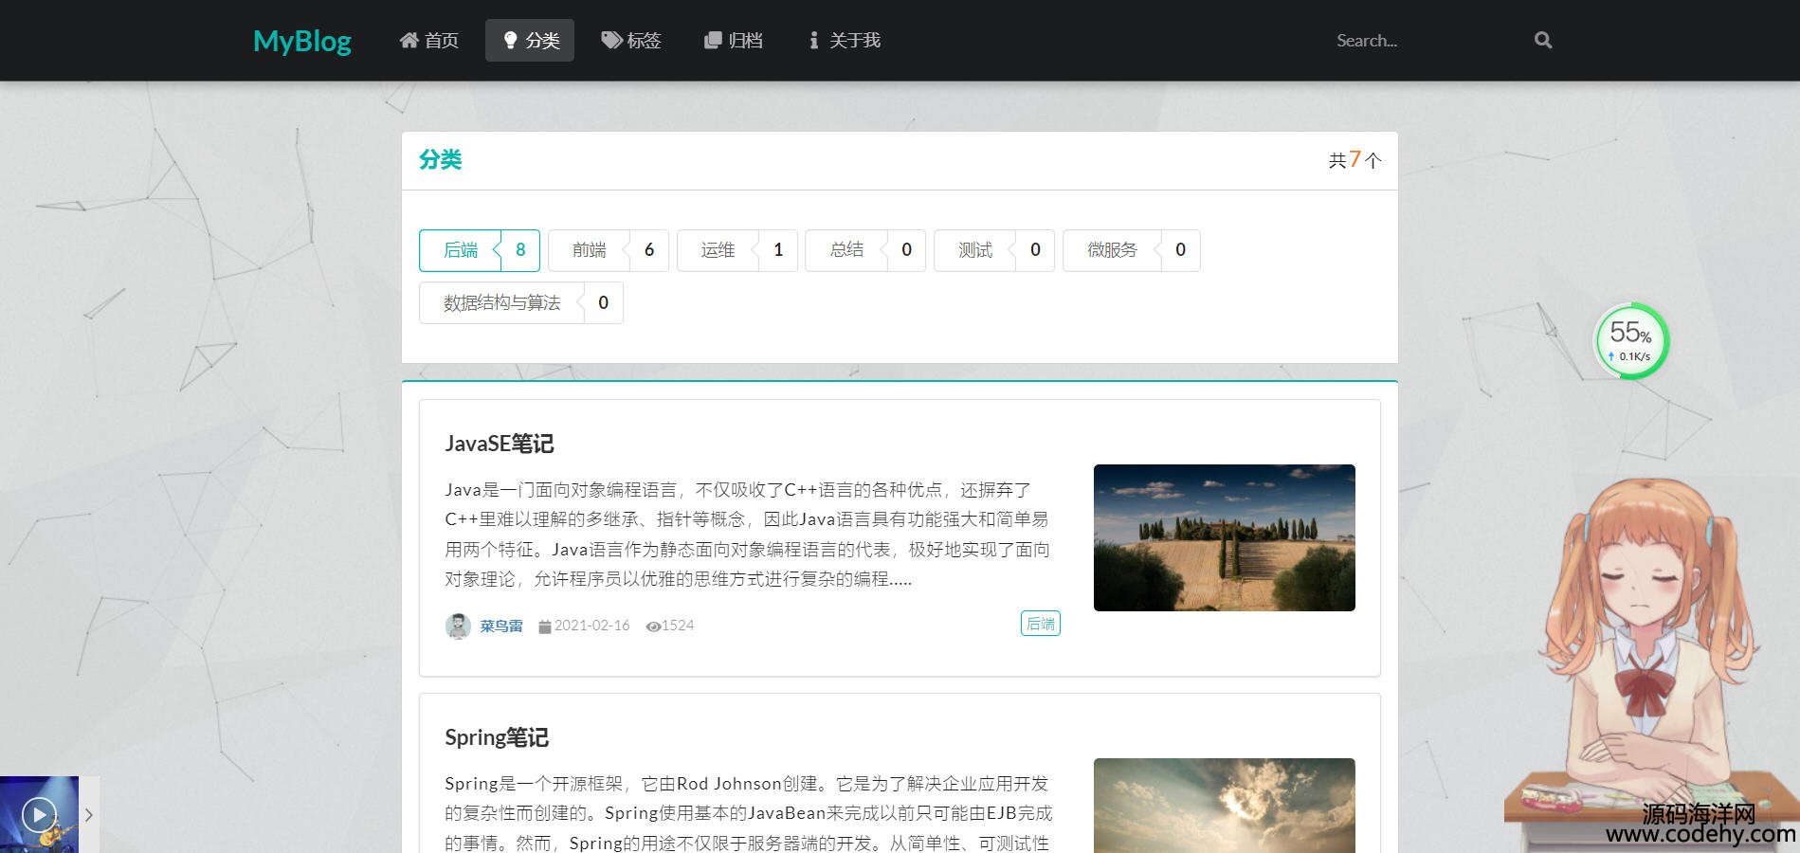Select the 前端 category label
This screenshot has height=853, width=1800.
[x=589, y=250]
